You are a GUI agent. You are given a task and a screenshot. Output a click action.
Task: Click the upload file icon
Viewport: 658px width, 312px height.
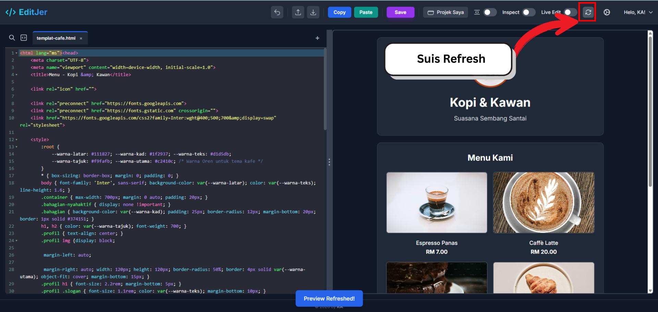pos(298,12)
